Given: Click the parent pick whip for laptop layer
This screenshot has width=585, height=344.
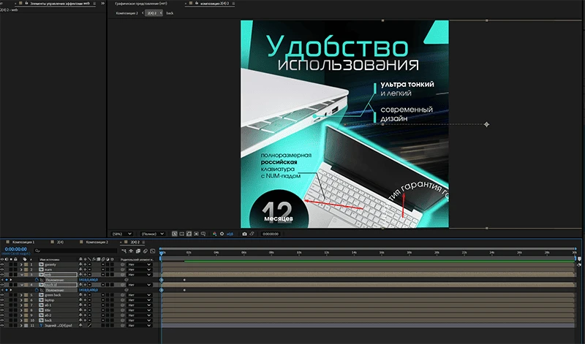Looking at the screenshot, I should click(x=122, y=300).
